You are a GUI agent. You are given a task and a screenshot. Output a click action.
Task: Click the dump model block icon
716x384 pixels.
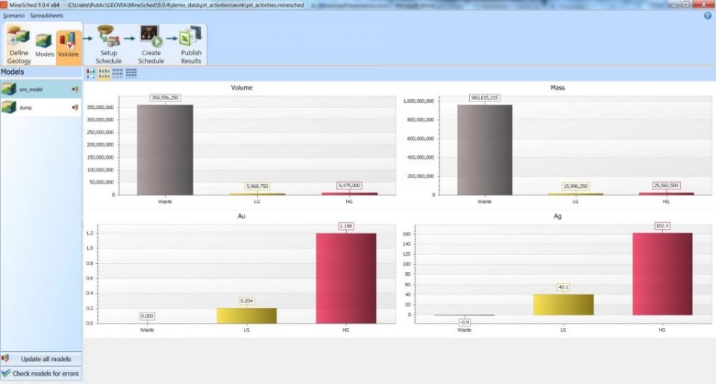point(9,107)
